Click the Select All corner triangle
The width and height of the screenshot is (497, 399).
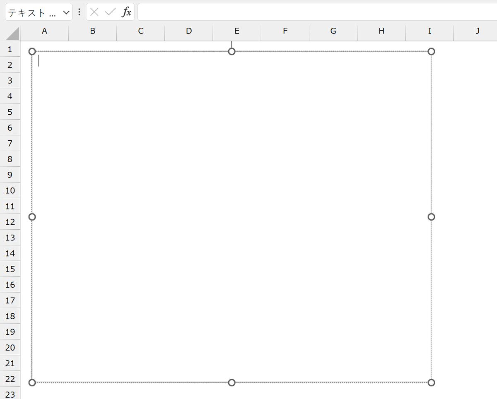12,33
